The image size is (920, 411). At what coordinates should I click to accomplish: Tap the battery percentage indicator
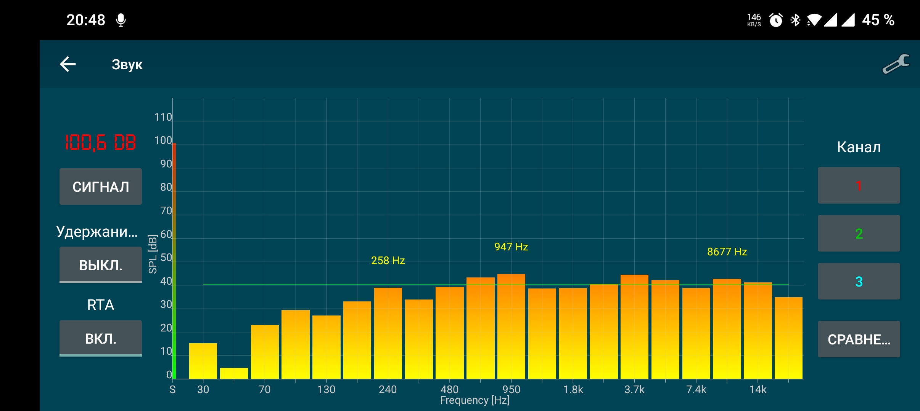pos(878,20)
